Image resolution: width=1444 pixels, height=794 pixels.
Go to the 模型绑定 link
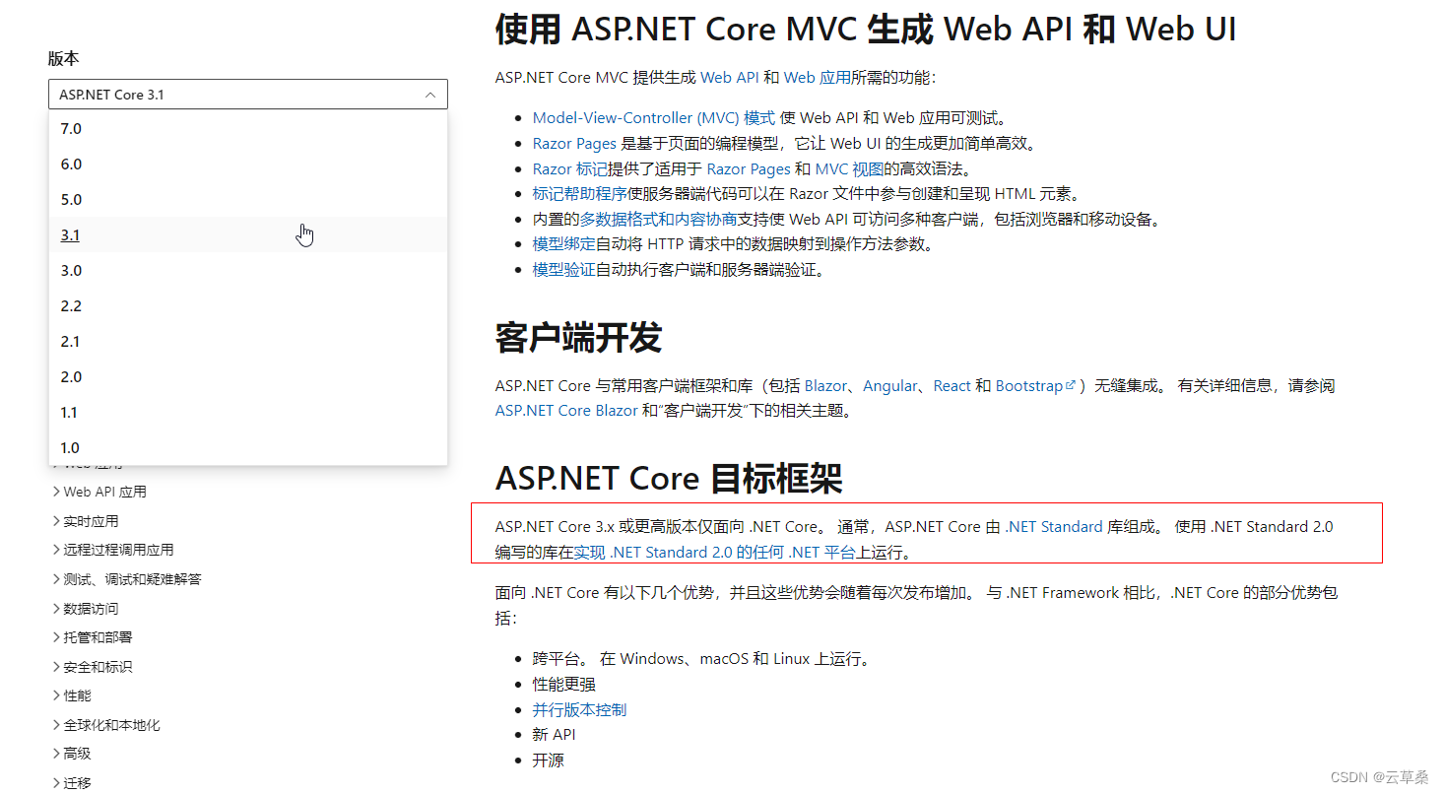click(564, 244)
